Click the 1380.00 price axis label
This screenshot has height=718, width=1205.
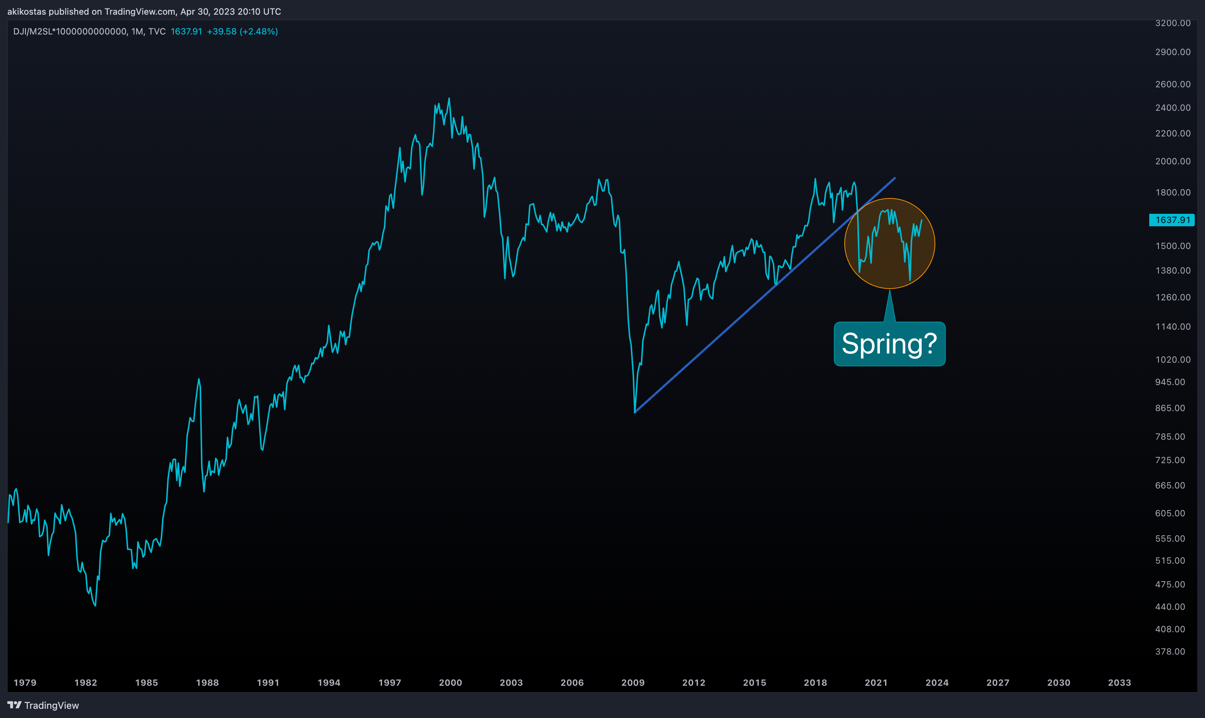(1173, 271)
